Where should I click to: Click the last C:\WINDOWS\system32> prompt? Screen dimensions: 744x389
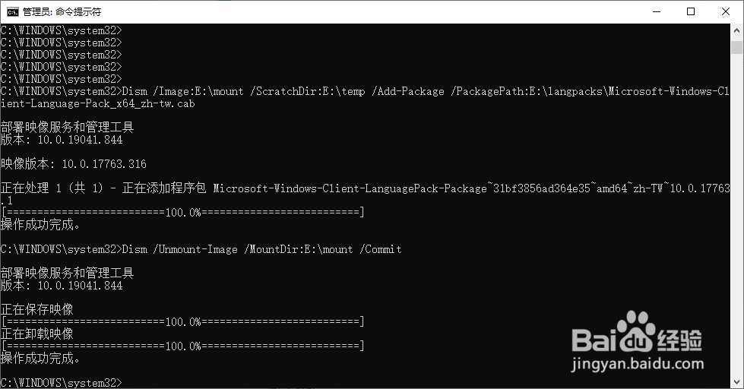click(62, 382)
